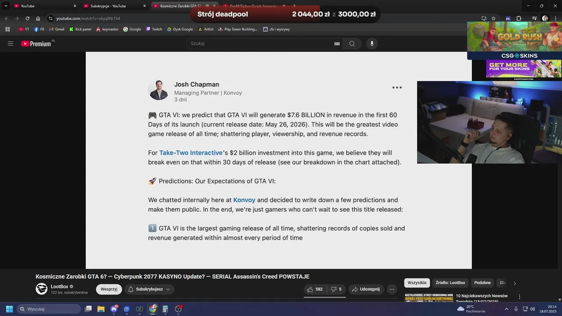
Task: Select the Wszystkie filter chip
Action: coord(417,283)
